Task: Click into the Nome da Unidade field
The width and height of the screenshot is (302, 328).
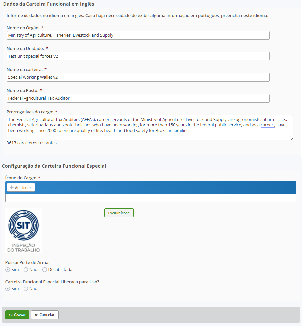Action: tap(138, 56)
